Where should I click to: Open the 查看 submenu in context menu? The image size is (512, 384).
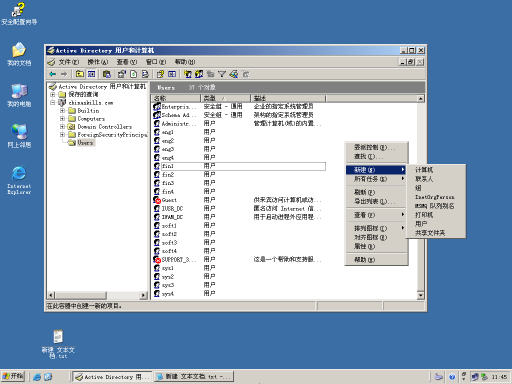376,215
